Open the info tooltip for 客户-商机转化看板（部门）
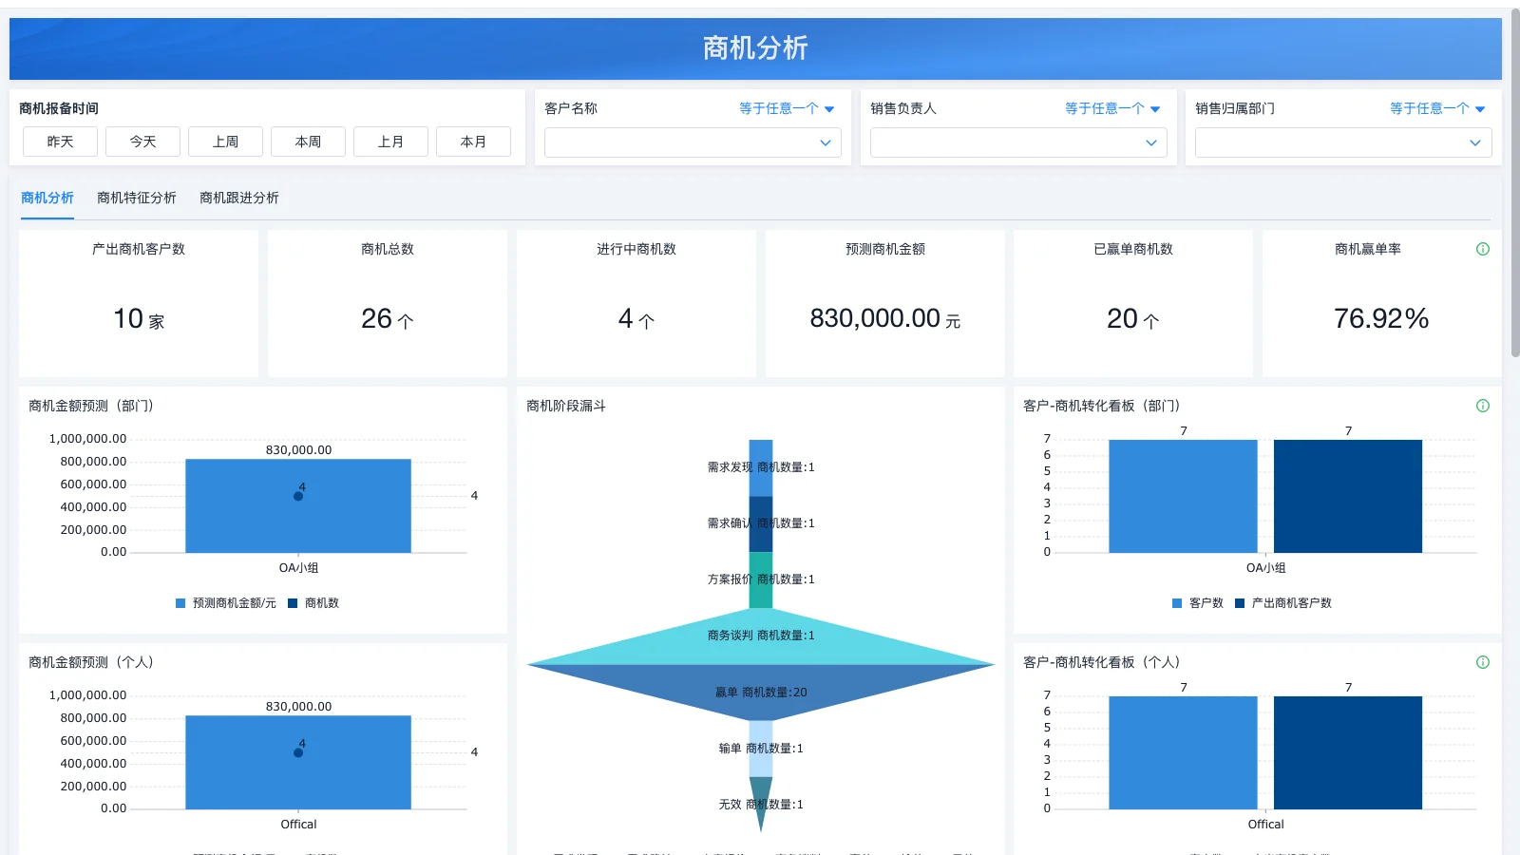This screenshot has width=1520, height=855. tap(1482, 406)
